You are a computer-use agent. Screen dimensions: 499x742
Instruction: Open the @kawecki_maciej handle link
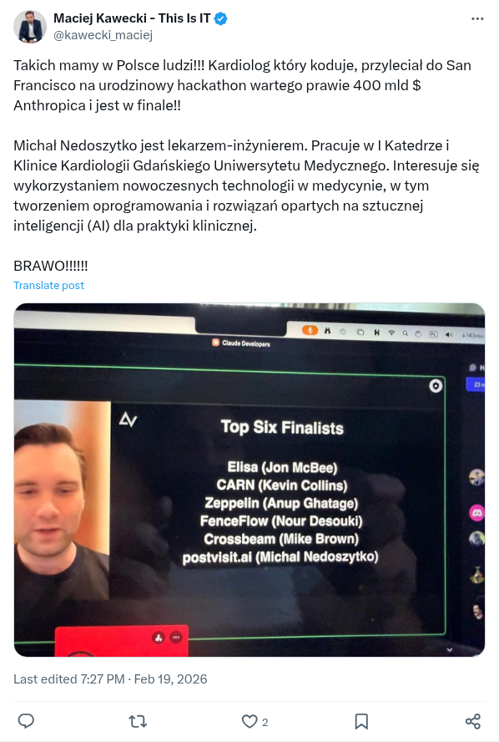pyautogui.click(x=103, y=35)
